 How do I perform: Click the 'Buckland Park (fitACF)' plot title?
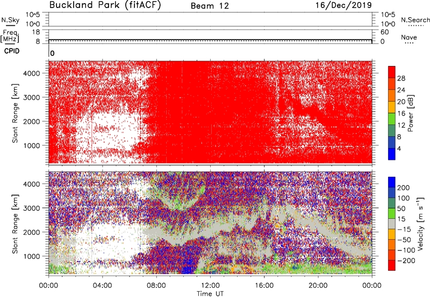pyautogui.click(x=105, y=5)
